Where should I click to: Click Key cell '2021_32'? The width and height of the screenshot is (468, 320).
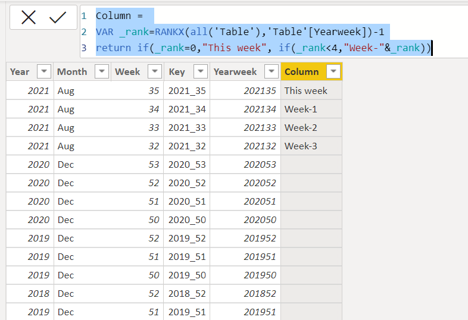[187, 146]
